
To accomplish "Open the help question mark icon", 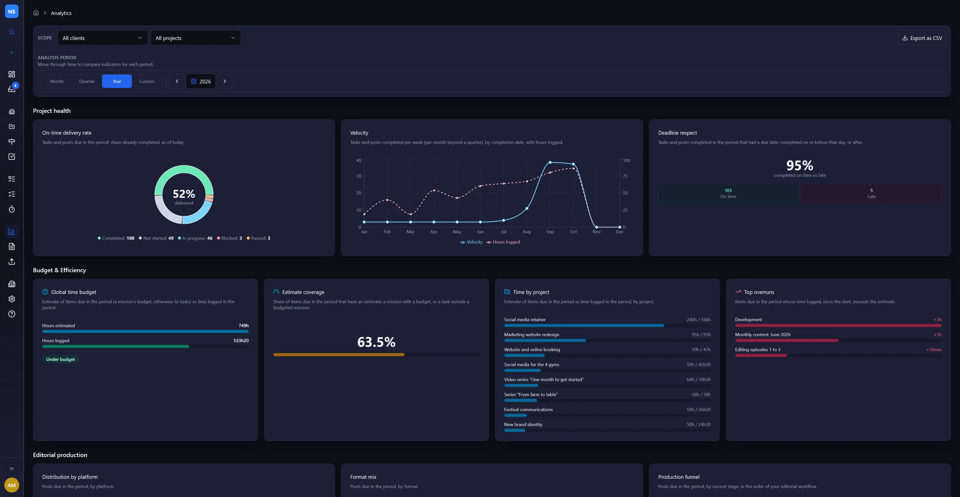I will [11, 314].
